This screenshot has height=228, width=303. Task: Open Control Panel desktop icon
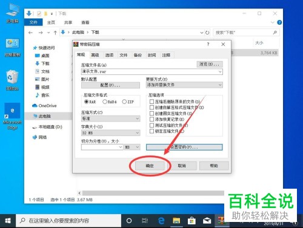pos(13,47)
